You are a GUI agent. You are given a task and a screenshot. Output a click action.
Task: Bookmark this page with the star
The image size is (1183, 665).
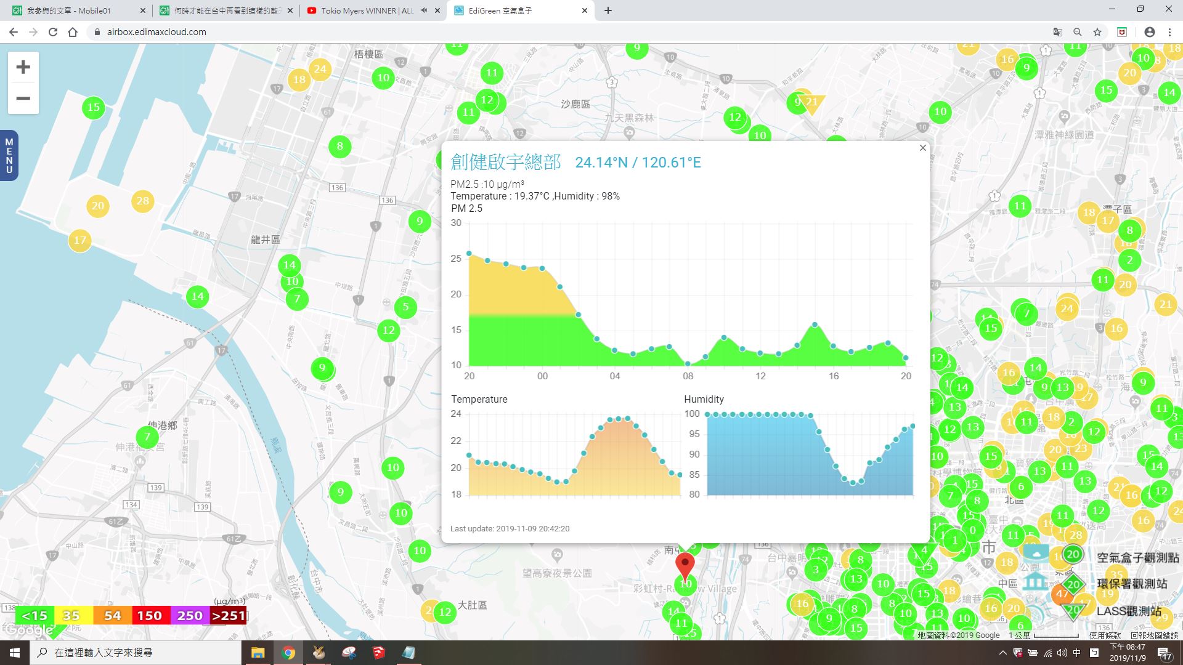click(x=1097, y=32)
